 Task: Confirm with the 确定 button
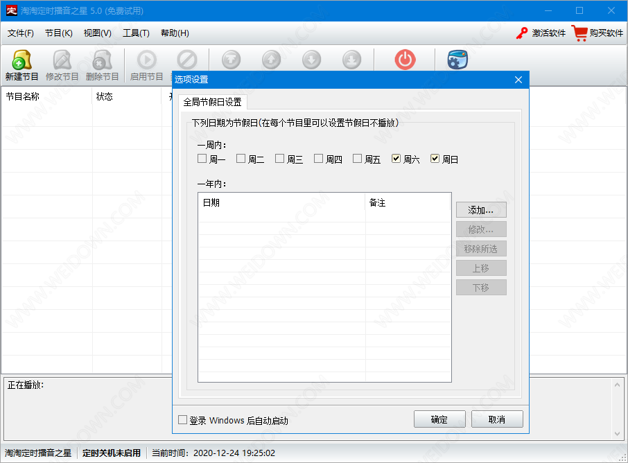[439, 419]
